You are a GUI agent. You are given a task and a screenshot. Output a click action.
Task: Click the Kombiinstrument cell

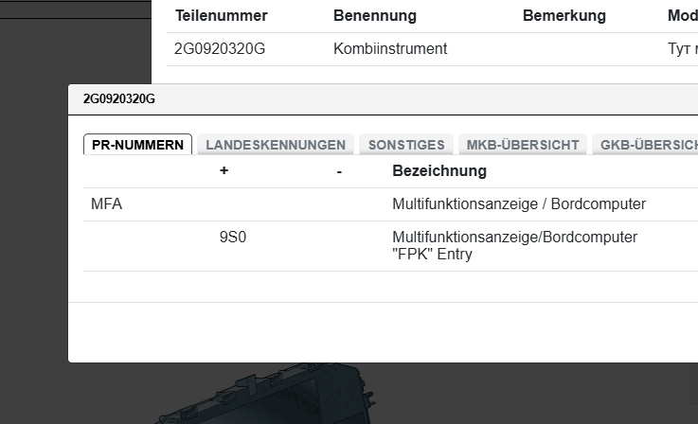point(390,48)
